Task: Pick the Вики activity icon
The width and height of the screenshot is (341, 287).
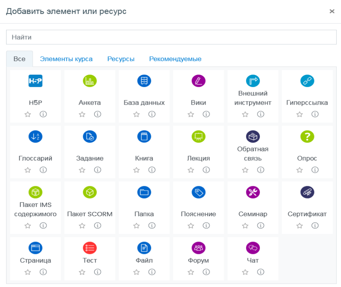Action: coord(198,81)
